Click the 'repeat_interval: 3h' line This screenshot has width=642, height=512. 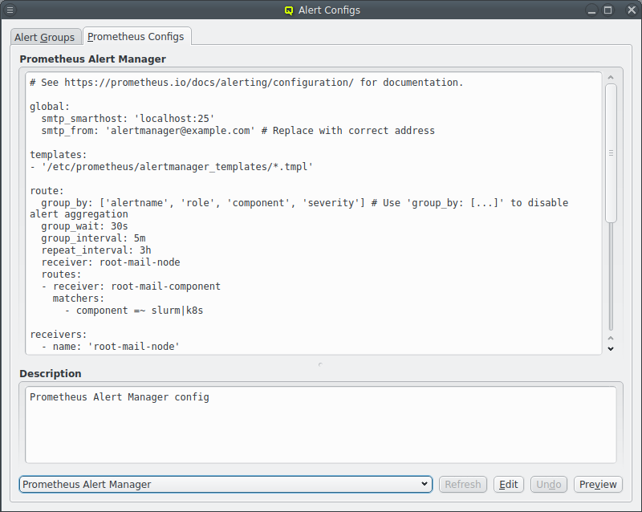[x=96, y=250]
